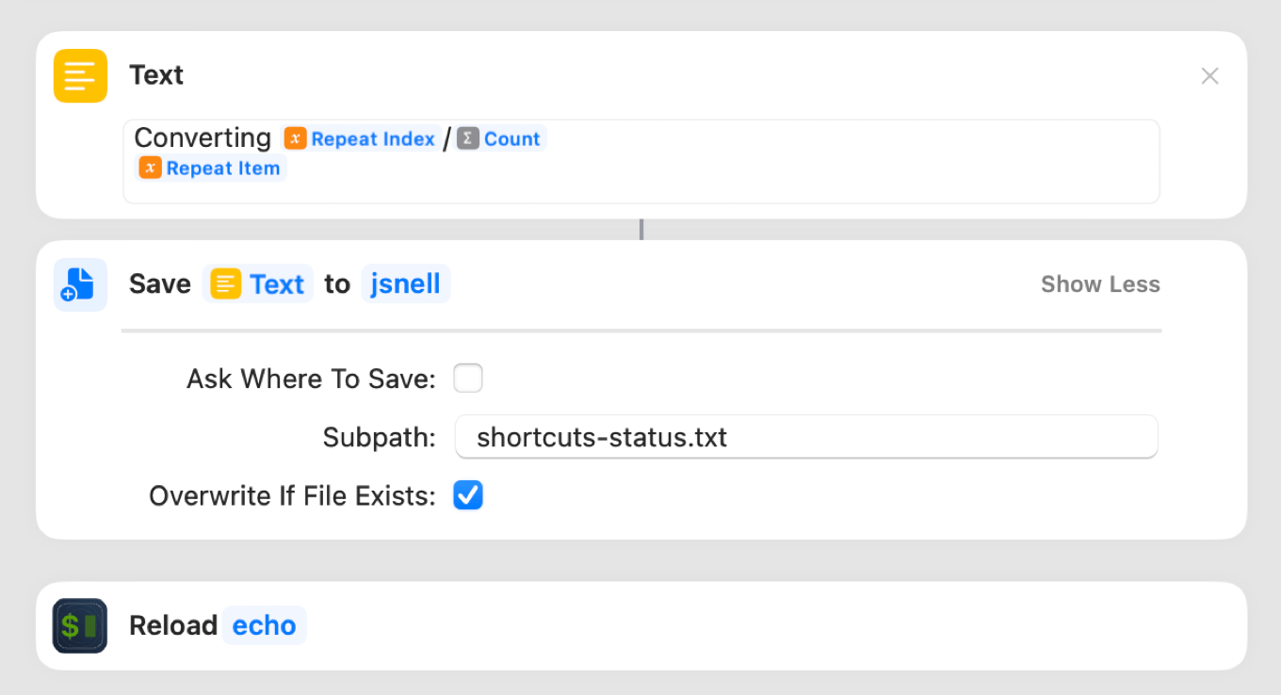The height and width of the screenshot is (695, 1281).
Task: Select the echo parameter in Reload action
Action: pos(264,625)
